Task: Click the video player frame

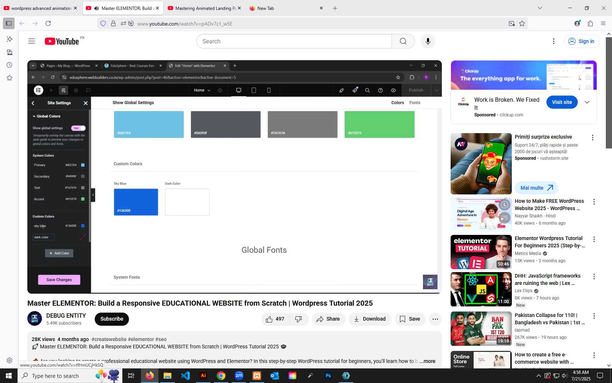Action: point(235,177)
